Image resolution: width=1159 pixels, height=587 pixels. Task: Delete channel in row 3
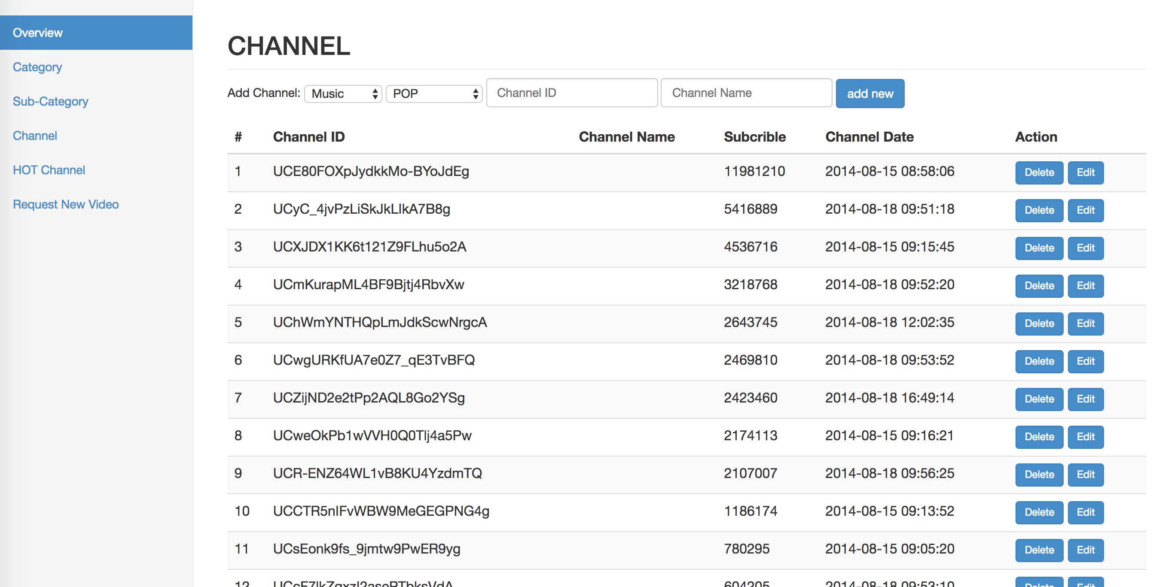(1039, 248)
